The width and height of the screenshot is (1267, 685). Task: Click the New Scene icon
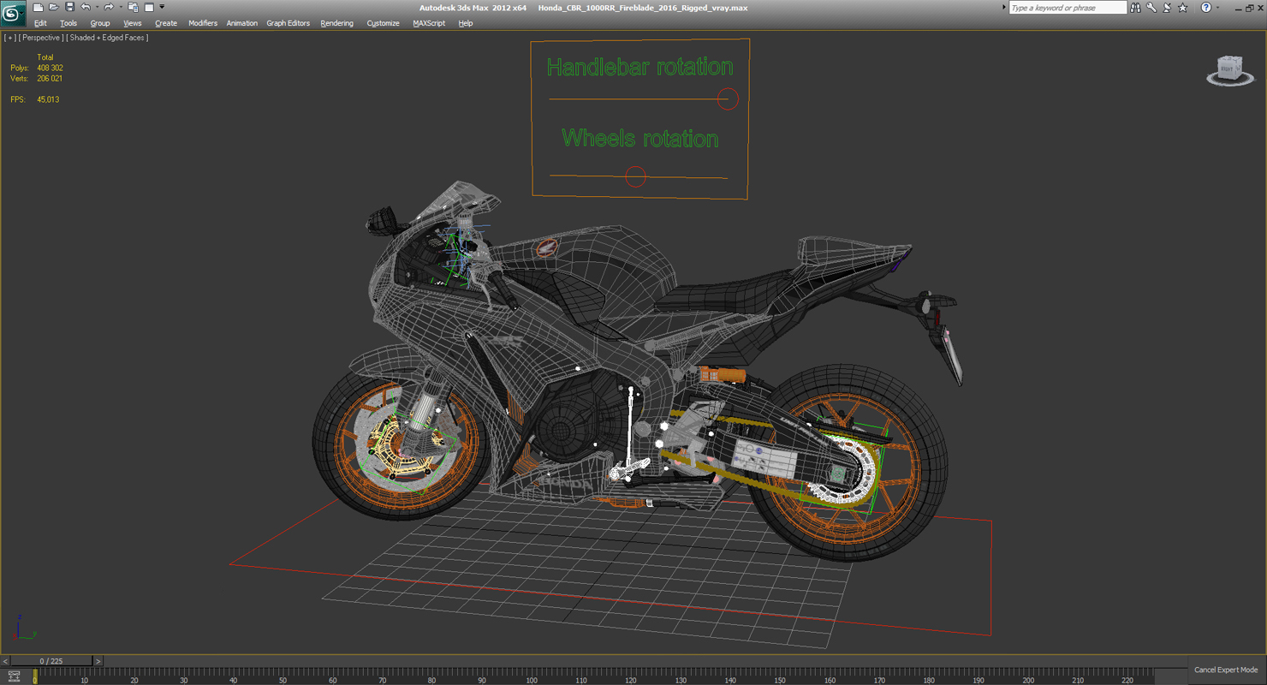point(38,8)
